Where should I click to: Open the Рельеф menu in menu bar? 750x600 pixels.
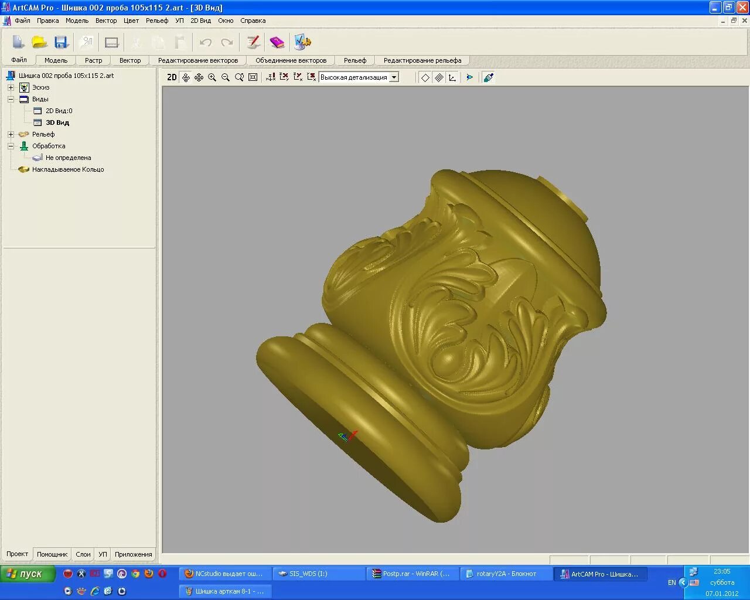click(x=157, y=21)
